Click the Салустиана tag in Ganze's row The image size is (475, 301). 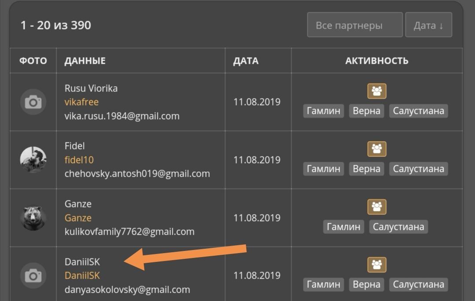[x=398, y=227]
